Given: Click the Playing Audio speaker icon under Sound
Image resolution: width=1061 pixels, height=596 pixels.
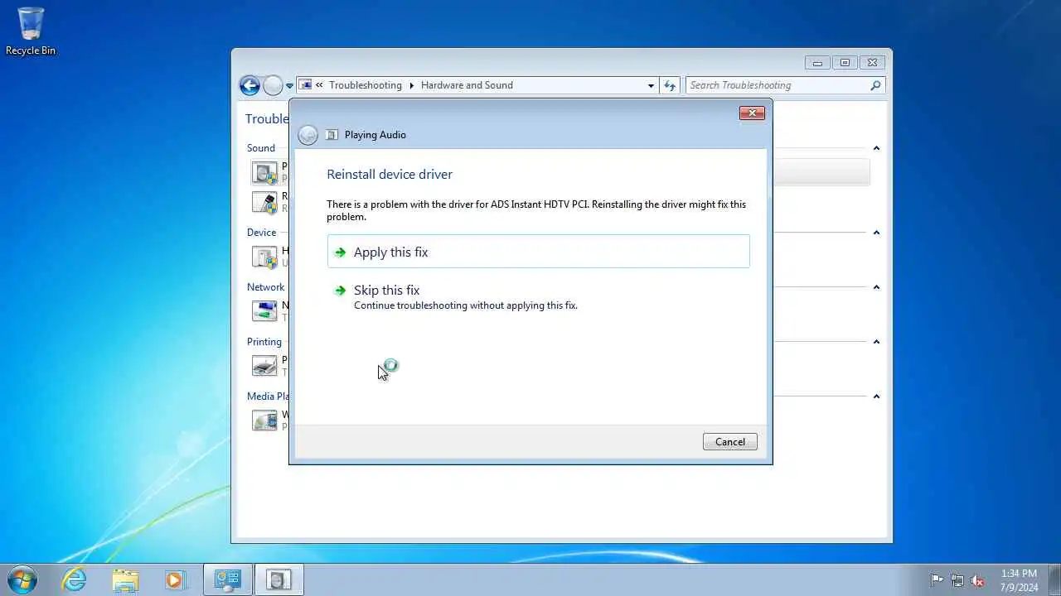Looking at the screenshot, I should [x=264, y=173].
